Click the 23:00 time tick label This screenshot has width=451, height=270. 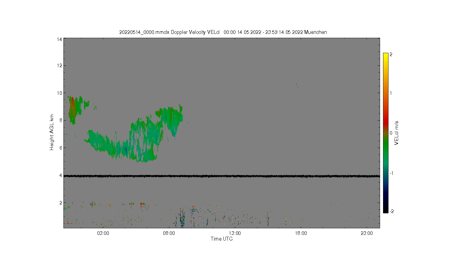(x=367, y=233)
